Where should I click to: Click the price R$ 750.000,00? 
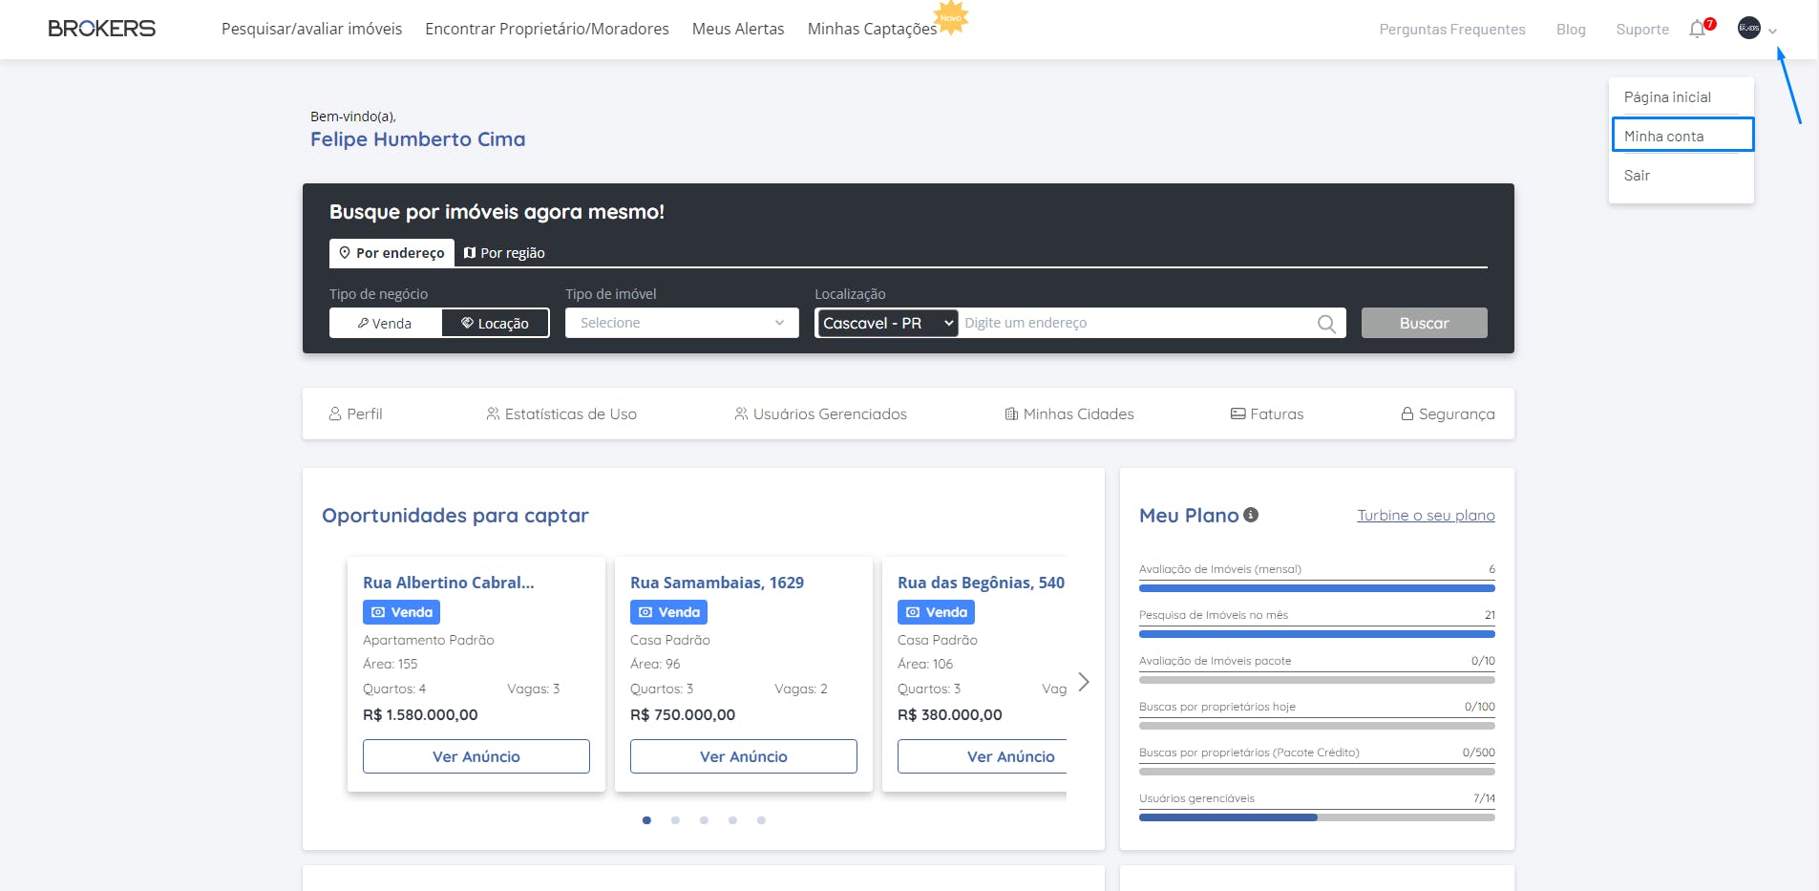tap(683, 714)
